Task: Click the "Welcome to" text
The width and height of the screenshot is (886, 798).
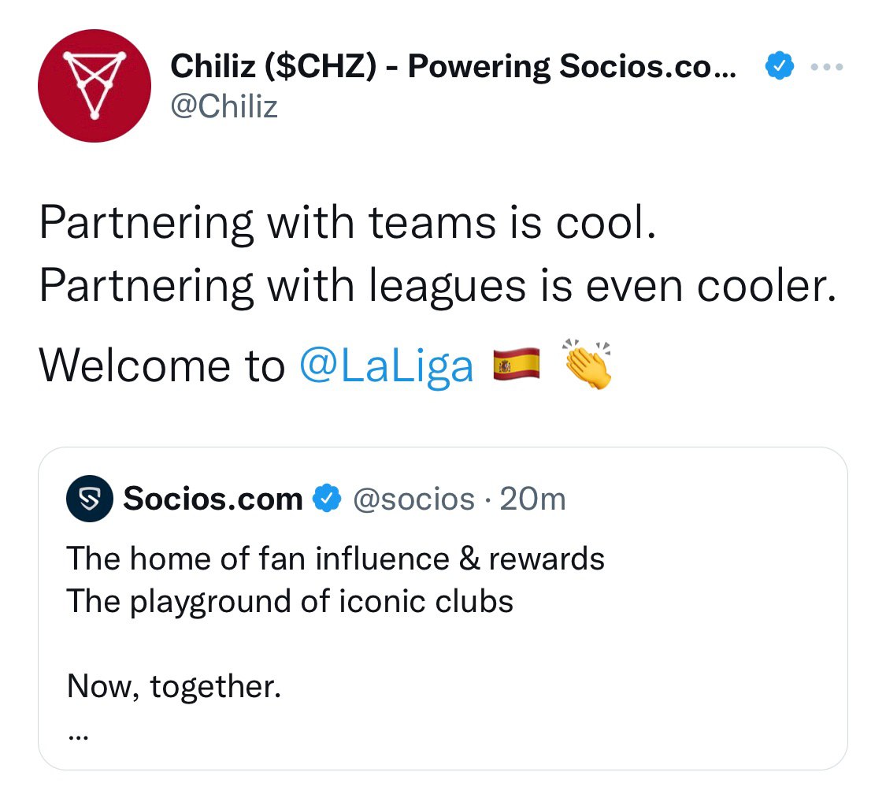Action: coord(162,366)
